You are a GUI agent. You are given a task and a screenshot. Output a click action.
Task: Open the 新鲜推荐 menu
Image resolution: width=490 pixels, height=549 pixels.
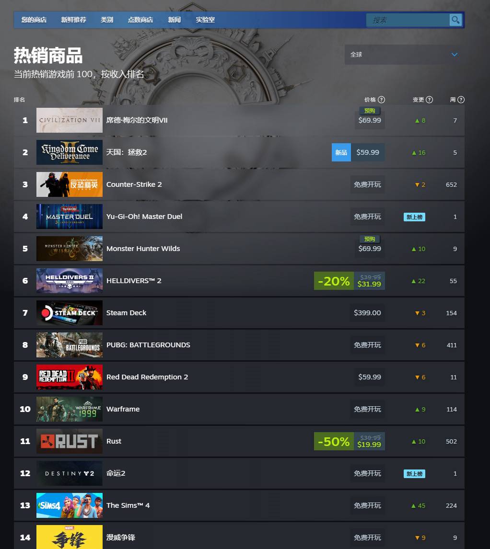pyautogui.click(x=74, y=20)
